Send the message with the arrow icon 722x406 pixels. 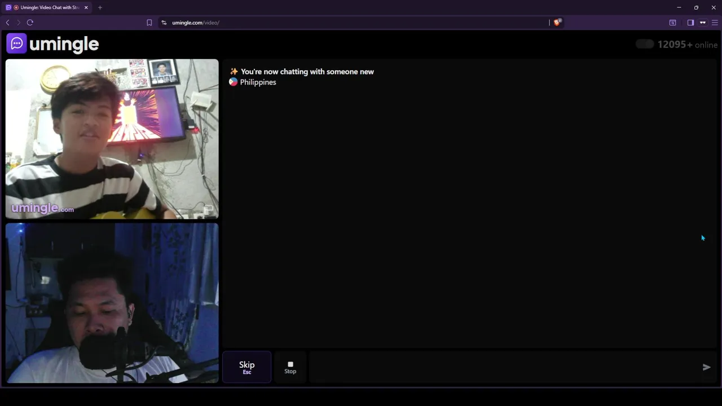[706, 367]
